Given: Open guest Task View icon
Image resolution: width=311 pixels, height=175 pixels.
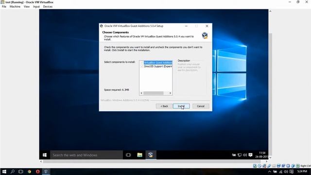Looking at the screenshot, I should click(x=128, y=155).
